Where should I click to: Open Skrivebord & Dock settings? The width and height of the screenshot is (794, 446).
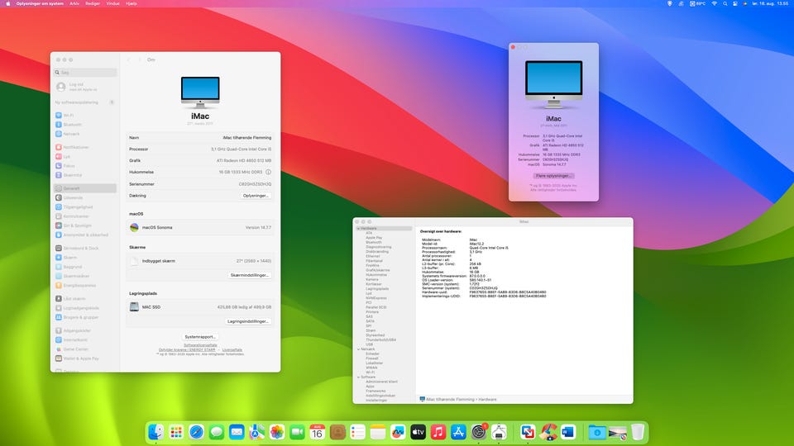80,248
